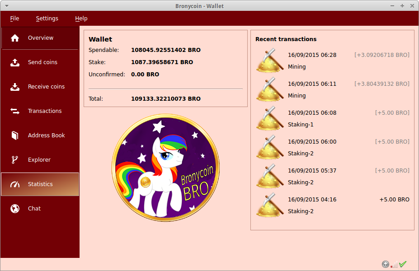Click the Bronycoin pony coin logo
The height and width of the screenshot is (271, 419).
pyautogui.click(x=166, y=168)
